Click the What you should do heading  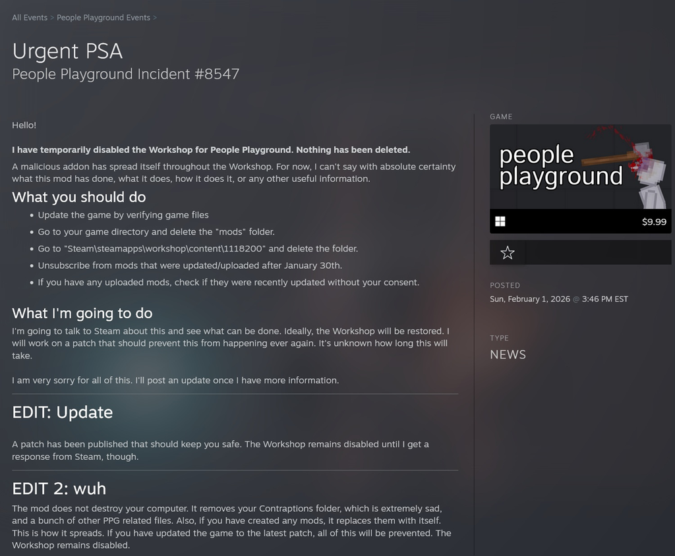(x=78, y=197)
